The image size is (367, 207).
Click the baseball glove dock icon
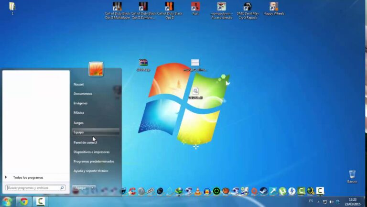coord(226,191)
